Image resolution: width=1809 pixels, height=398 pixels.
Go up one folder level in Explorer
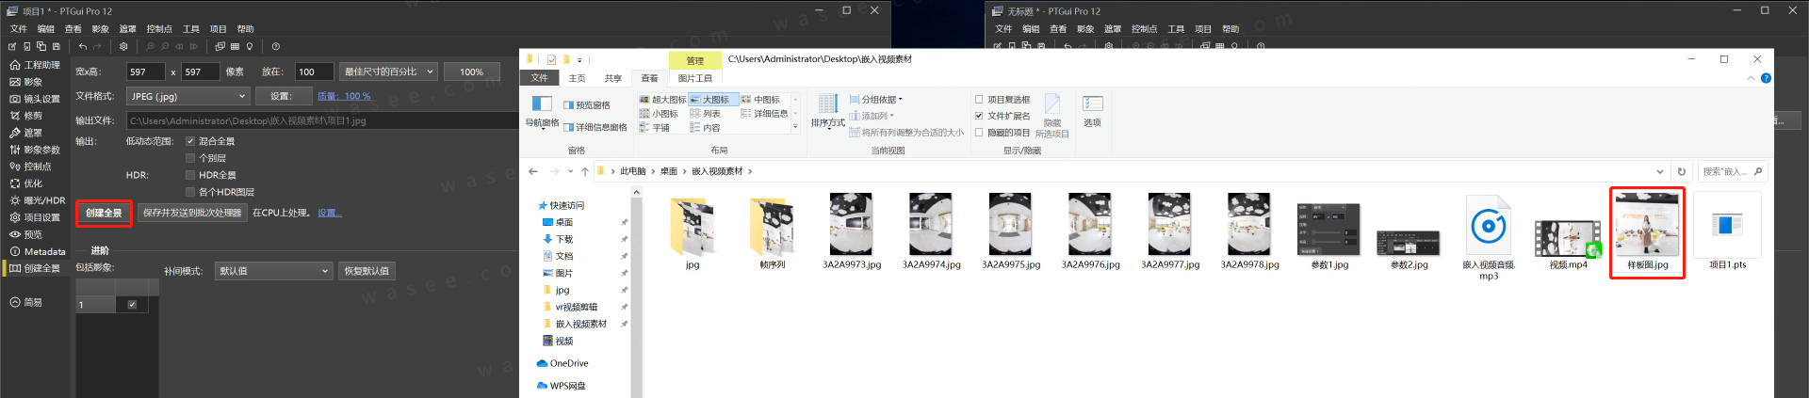(x=584, y=171)
